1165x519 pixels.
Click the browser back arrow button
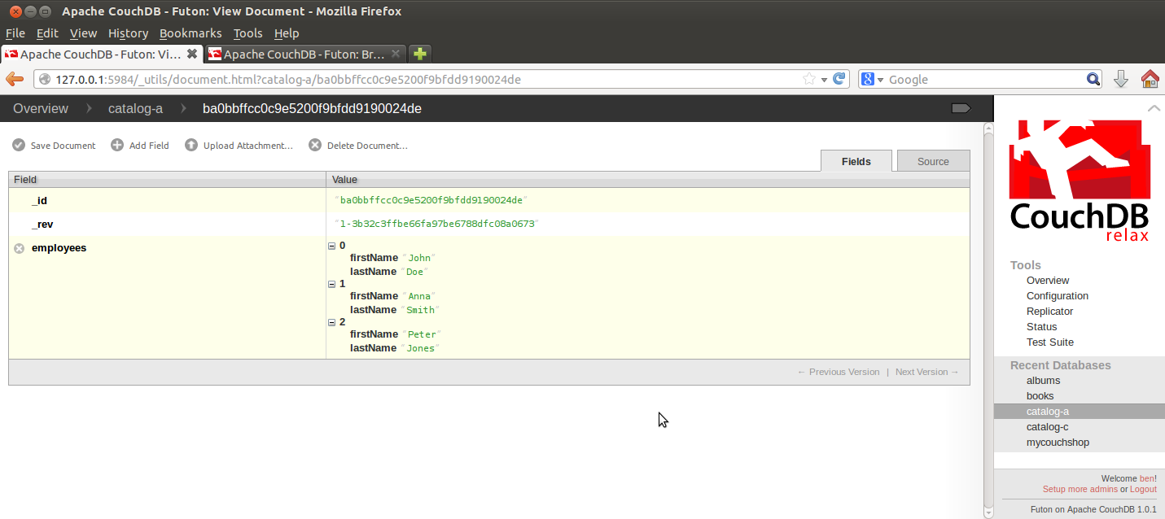pyautogui.click(x=15, y=79)
